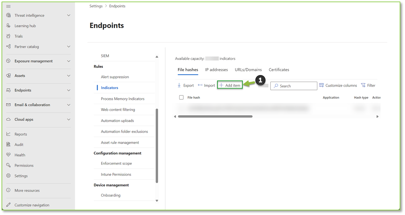Open the Reports section icon
Image resolution: width=405 pixels, height=215 pixels.
tap(8, 134)
